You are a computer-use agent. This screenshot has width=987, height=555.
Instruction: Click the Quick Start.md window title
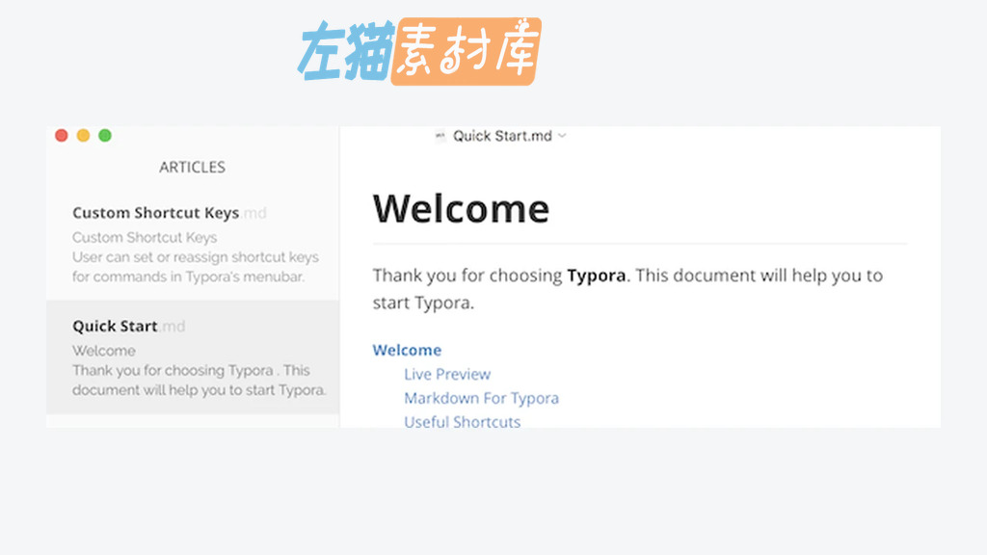tap(502, 136)
